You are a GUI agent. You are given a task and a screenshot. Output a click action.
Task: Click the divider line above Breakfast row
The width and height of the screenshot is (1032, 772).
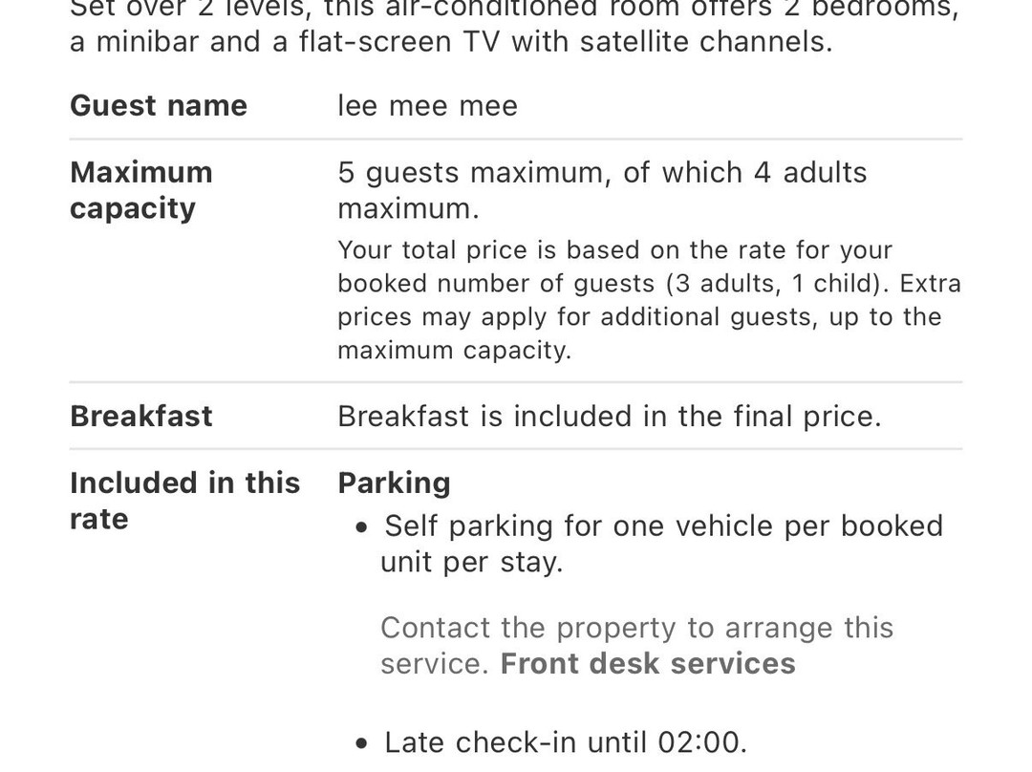point(516,382)
